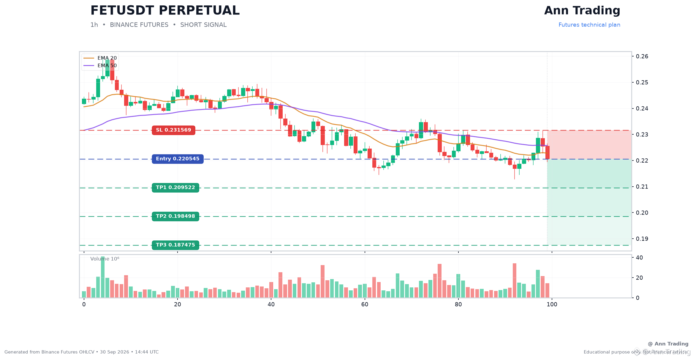Viewport: 693px width, 359px height.
Task: Click the SHORT SIGNAL subtitle text
Action: click(203, 25)
